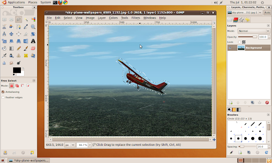Click the brush Spacing slider
The image size is (272, 163).
(247, 147)
